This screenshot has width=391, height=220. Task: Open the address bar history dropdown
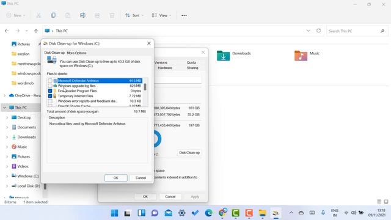pyautogui.click(x=308, y=31)
